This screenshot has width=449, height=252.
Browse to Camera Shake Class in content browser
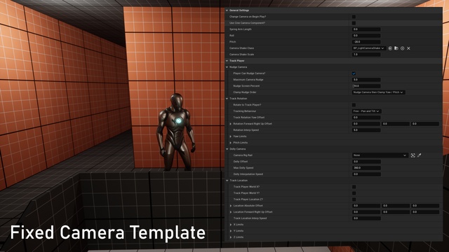click(x=396, y=48)
